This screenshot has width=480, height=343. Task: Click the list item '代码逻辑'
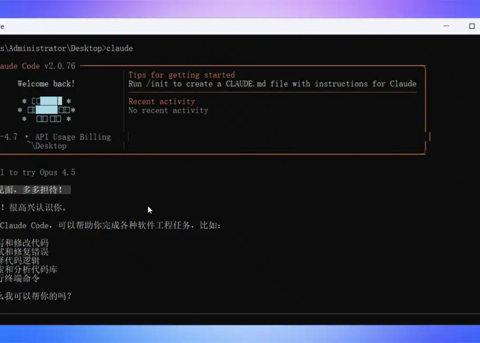pyautogui.click(x=22, y=260)
